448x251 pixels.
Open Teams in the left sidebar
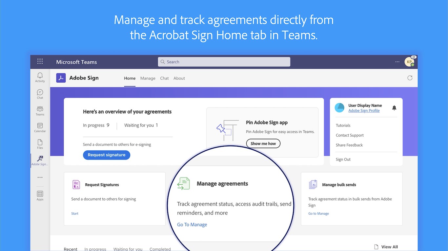[40, 111]
